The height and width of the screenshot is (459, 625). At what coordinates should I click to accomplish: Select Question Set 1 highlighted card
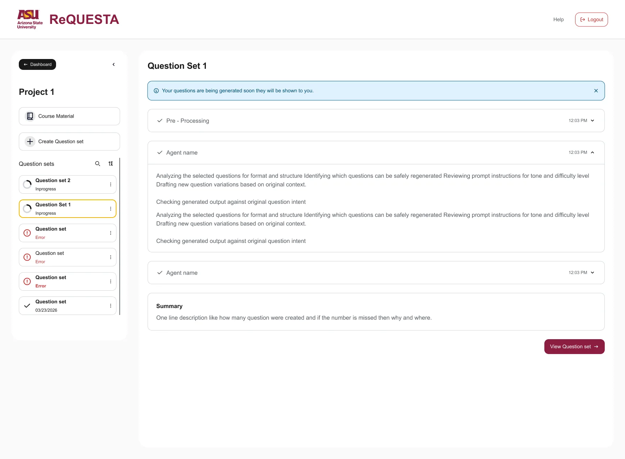[68, 209]
